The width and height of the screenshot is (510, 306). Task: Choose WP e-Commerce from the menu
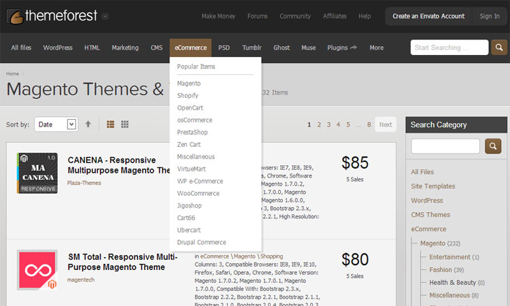point(200,181)
